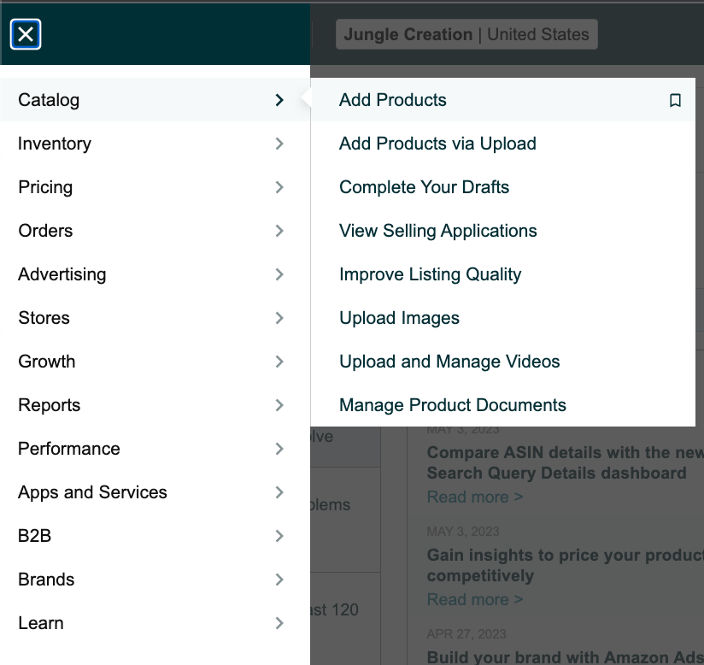Screen dimensions: 704x665
Task: Expand the Performance chevron arrow
Action: [x=279, y=449]
